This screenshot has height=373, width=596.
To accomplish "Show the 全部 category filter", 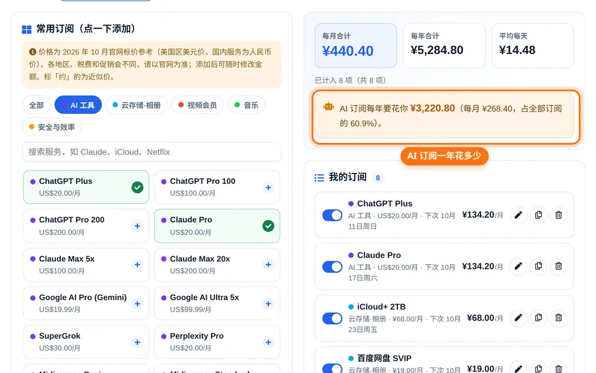I will [x=37, y=105].
